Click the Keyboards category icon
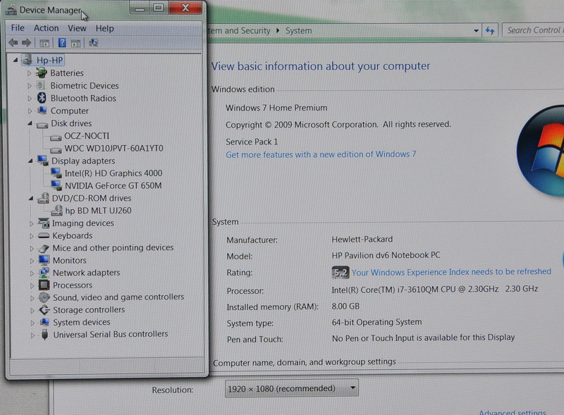 (44, 235)
